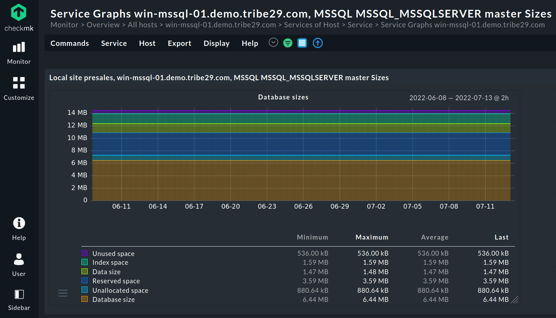The width and height of the screenshot is (556, 318).
Task: Click the graph date range text
Action: click(459, 98)
